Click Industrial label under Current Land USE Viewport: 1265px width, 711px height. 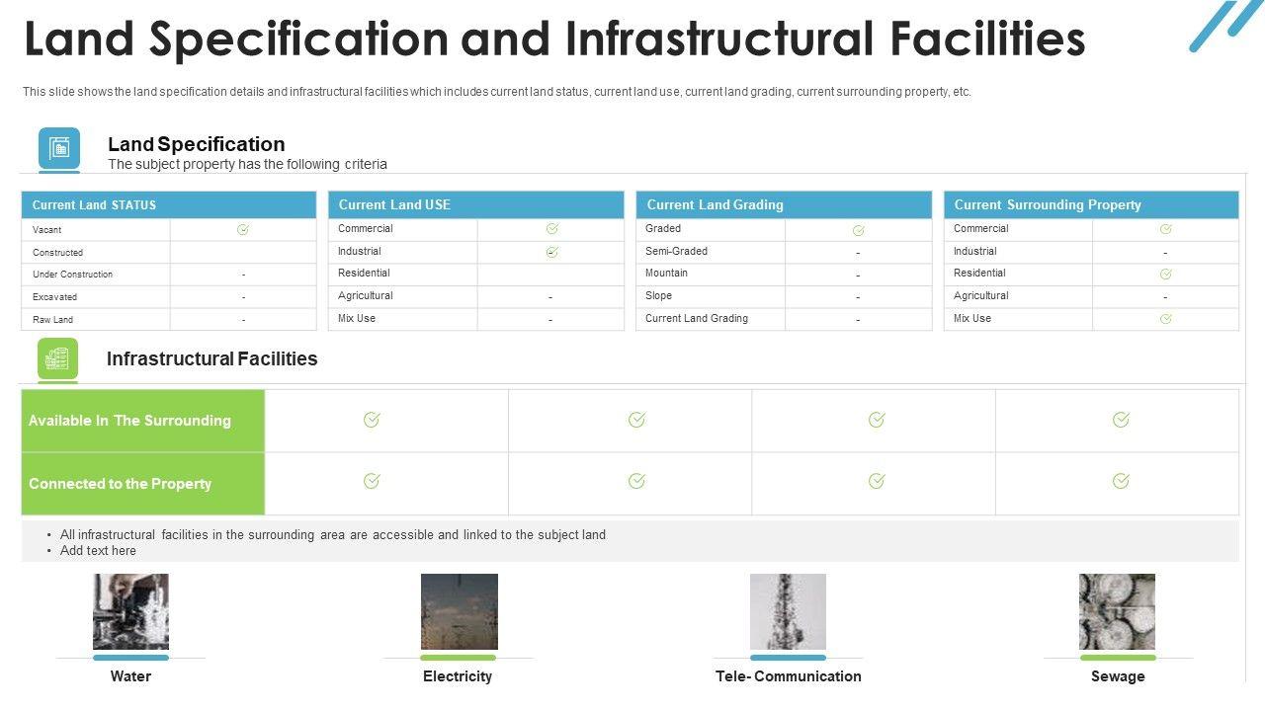click(359, 252)
